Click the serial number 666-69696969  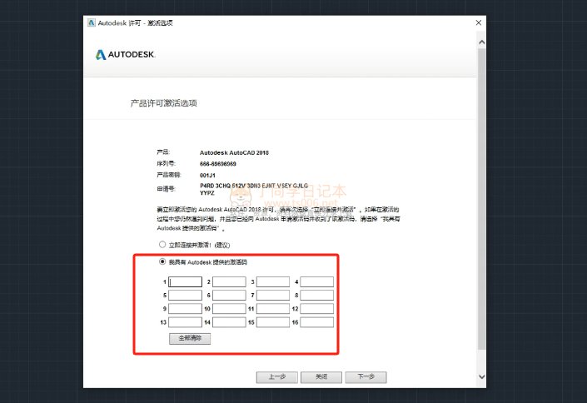(218, 164)
